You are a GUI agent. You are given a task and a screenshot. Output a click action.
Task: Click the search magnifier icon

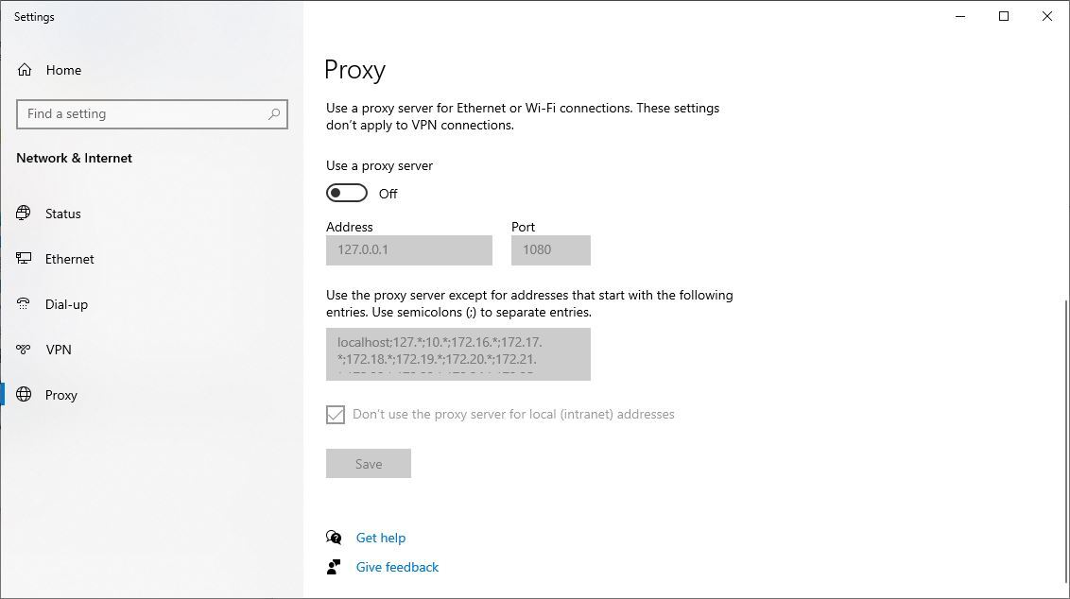[274, 114]
